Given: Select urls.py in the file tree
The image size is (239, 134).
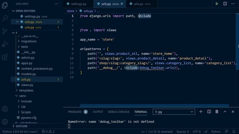Looking at the screenshot, I should [26, 79].
